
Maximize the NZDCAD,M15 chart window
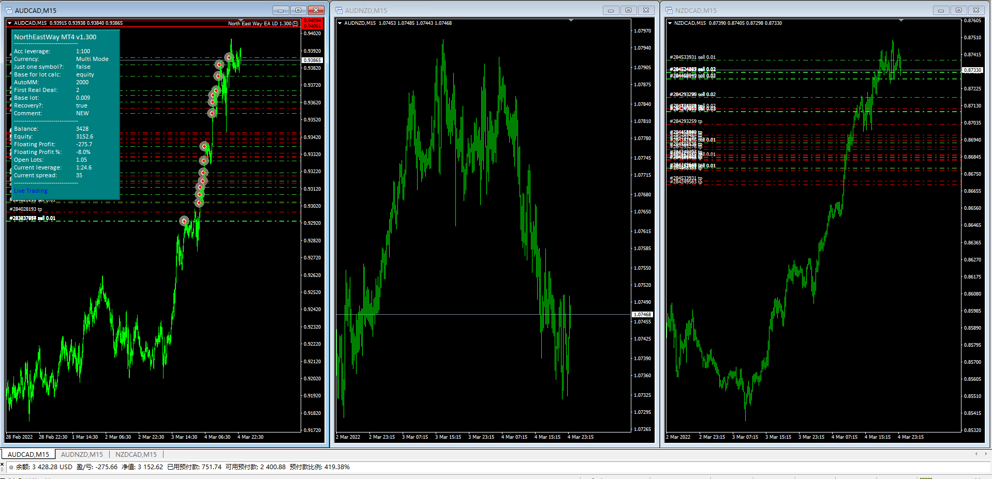click(958, 10)
